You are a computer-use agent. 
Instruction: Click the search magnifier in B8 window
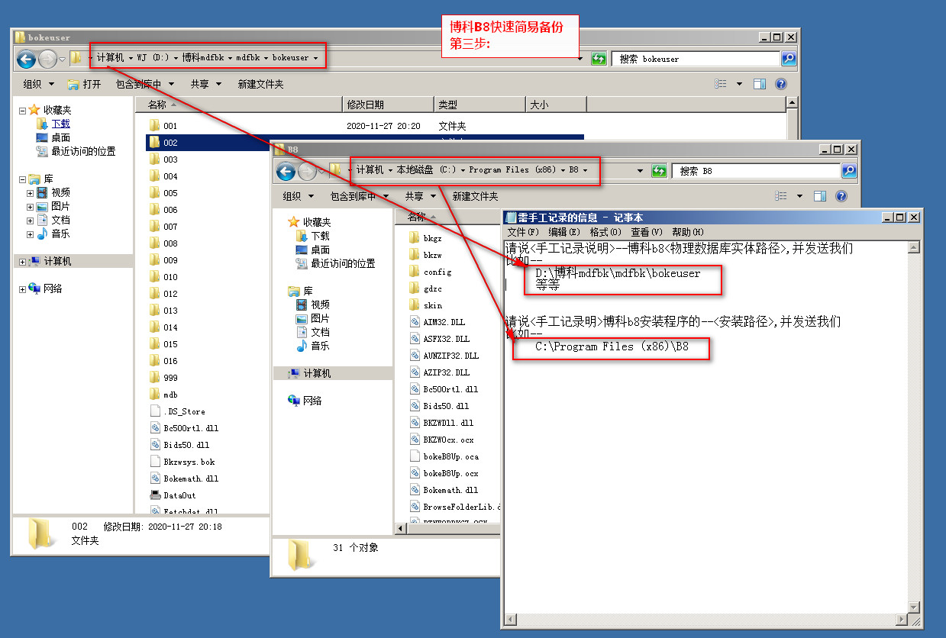(848, 171)
